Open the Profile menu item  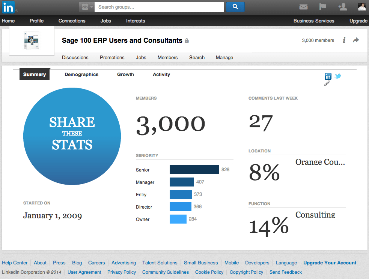[36, 21]
